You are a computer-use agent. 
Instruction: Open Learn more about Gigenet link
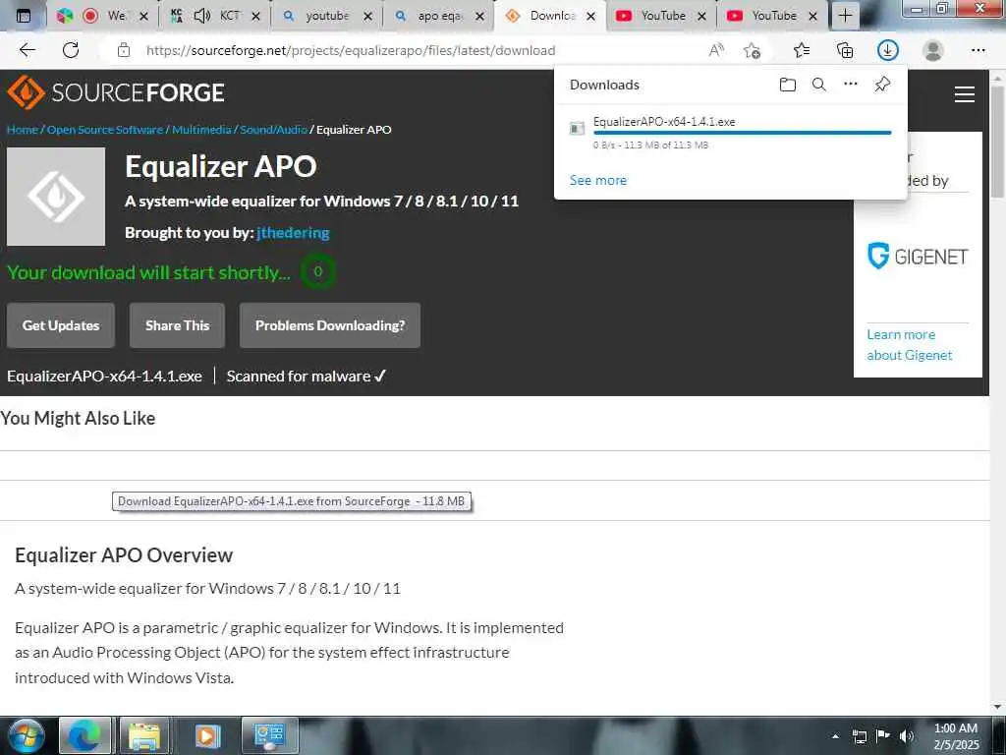(x=909, y=345)
